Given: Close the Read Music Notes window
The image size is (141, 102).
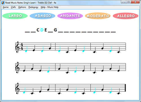Looking at the screenshot, I should point(135,2).
